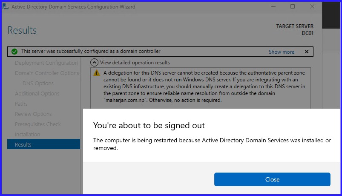The image size is (342, 196).
Task: Collapse View detailed operation results
Action: (x=94, y=63)
